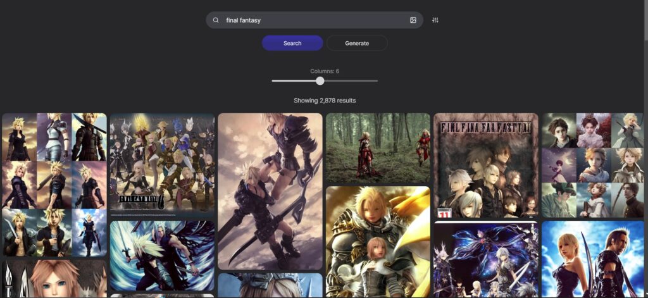Select the blonde woman and man blue-sky image

(x=593, y=259)
